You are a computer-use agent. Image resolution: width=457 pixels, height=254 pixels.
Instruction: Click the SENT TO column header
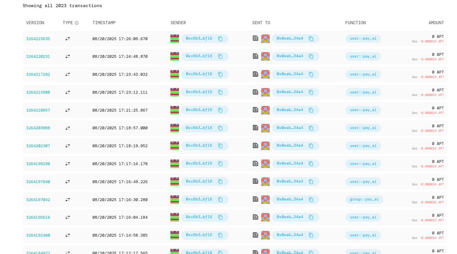(x=261, y=23)
